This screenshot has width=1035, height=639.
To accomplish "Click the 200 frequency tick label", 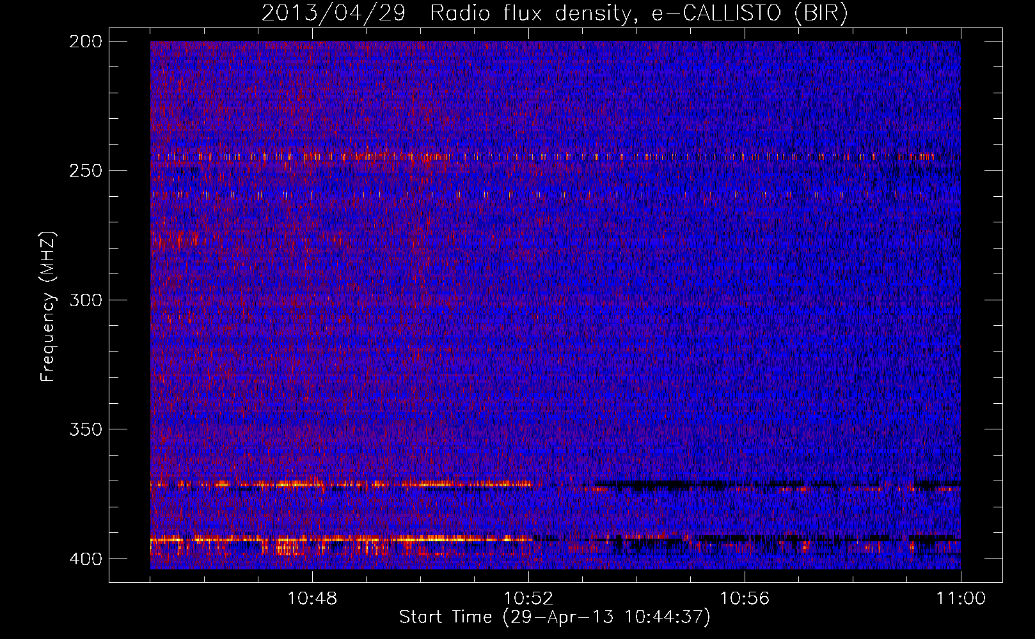I will 86,42.
